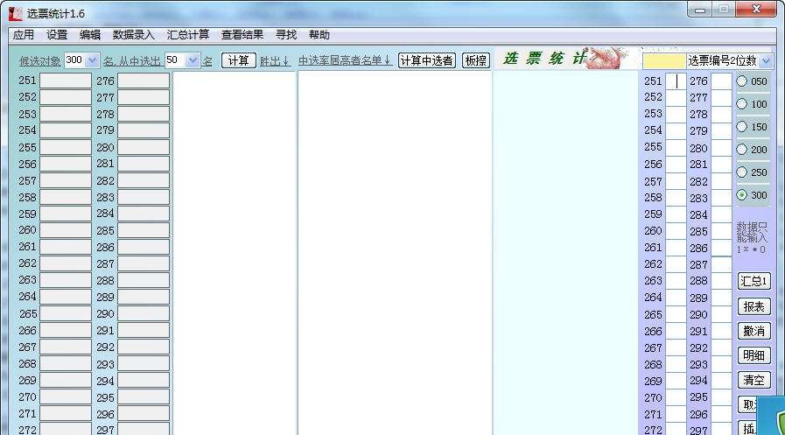This screenshot has height=435, width=785.
Task: Click vote entry cell 265 on right
Action: (x=676, y=314)
